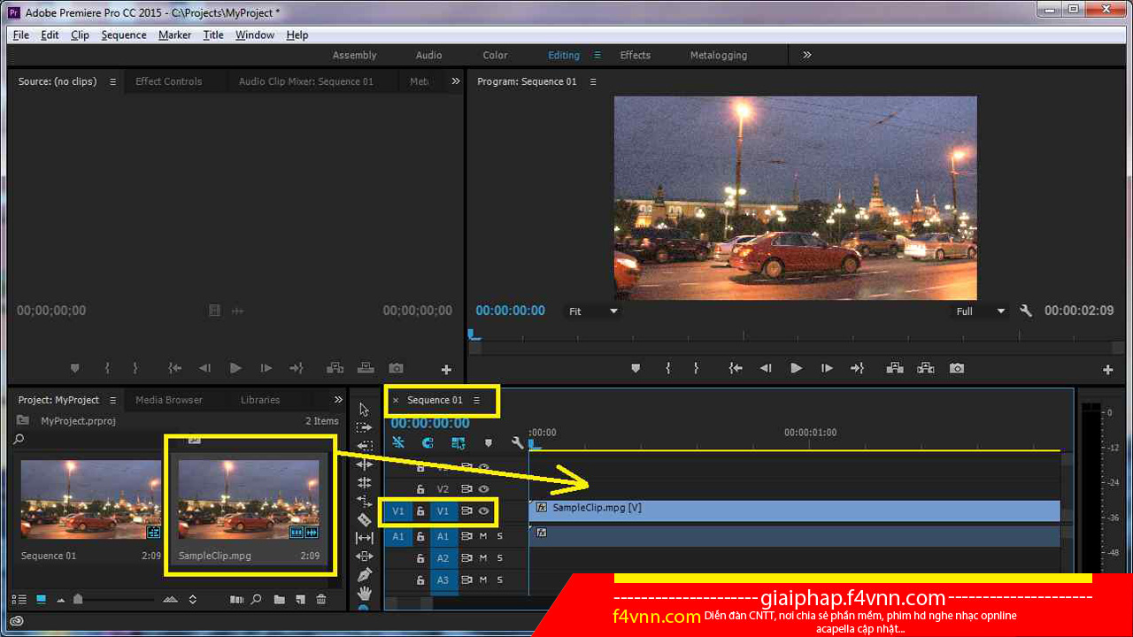Viewport: 1133px width, 637px height.
Task: Open Editing workspace menu icon
Action: [597, 55]
